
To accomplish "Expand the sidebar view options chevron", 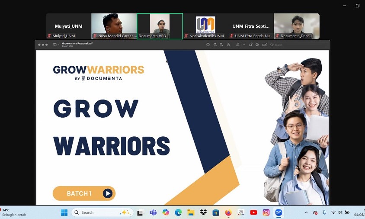I will pyautogui.click(x=58, y=45).
